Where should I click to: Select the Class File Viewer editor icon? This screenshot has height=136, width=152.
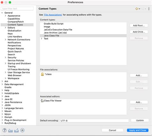tap(42, 101)
